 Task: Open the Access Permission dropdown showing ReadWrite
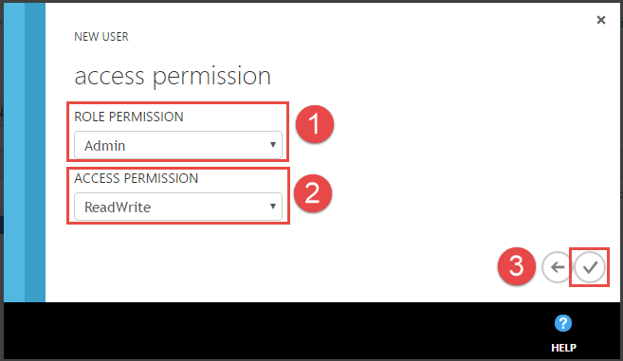(178, 207)
